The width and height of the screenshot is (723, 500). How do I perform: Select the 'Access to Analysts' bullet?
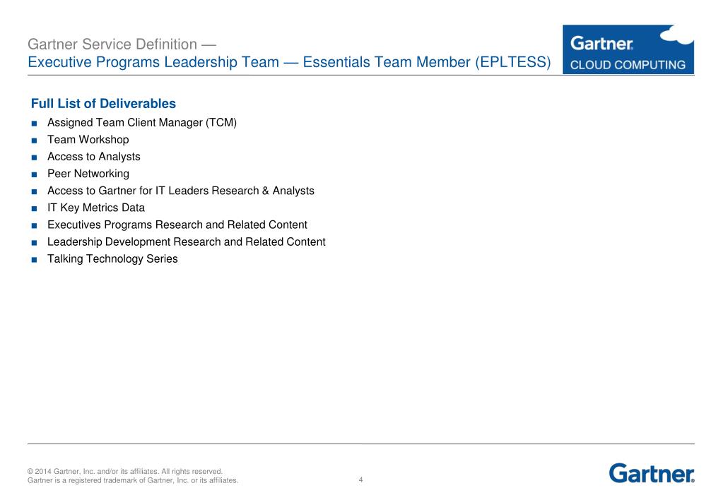pyautogui.click(x=93, y=157)
